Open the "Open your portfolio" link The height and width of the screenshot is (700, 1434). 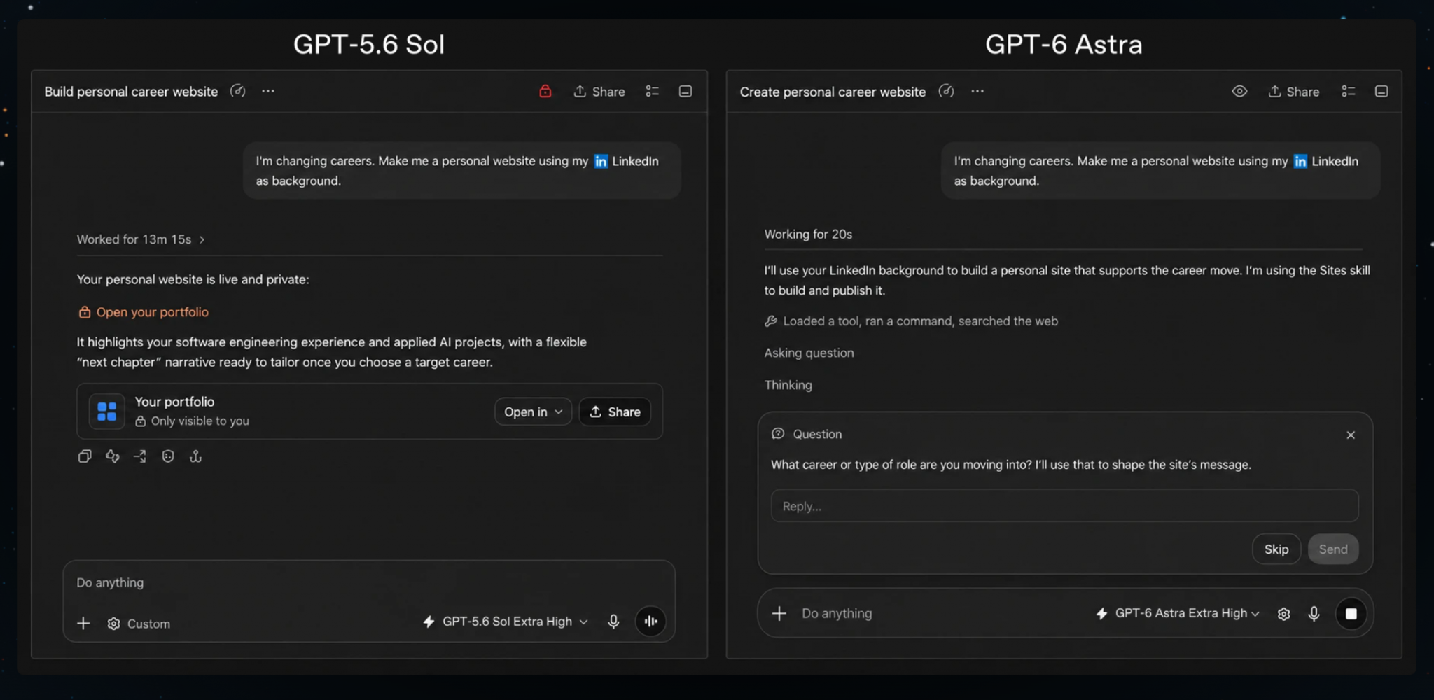coord(144,312)
